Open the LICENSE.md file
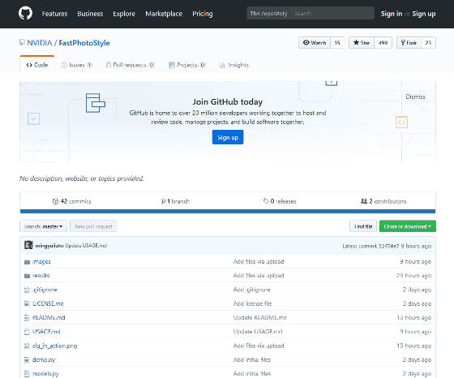Viewport: 454px width, 378px height. [48, 303]
